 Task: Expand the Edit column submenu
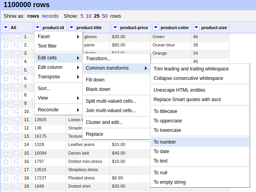point(59,67)
